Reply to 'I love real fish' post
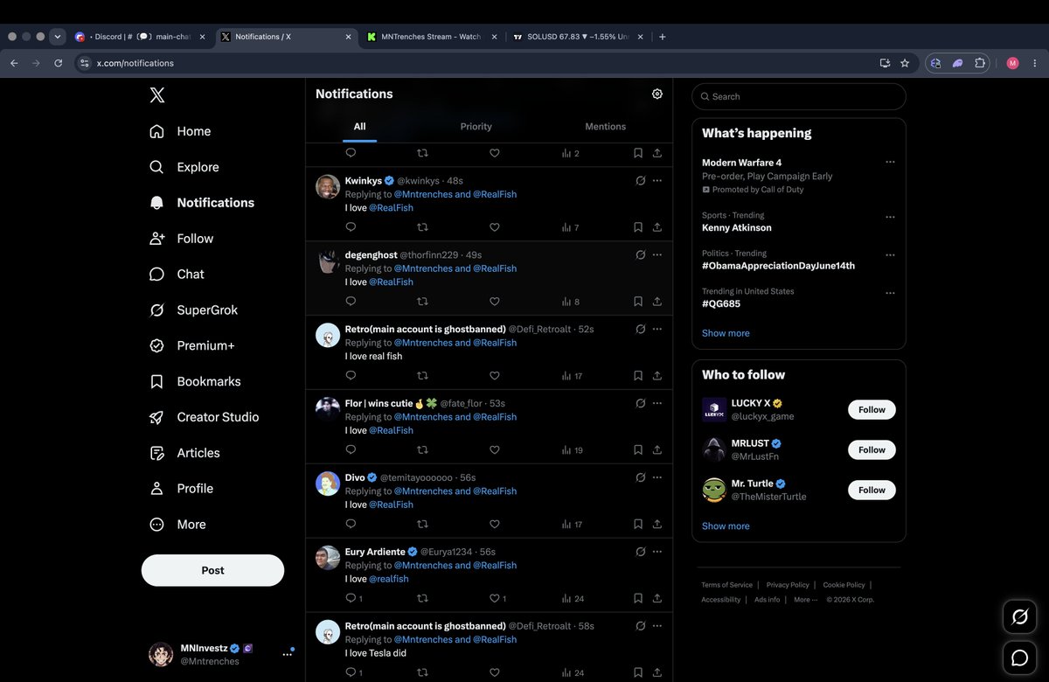Image resolution: width=1049 pixels, height=682 pixels. coord(351,376)
